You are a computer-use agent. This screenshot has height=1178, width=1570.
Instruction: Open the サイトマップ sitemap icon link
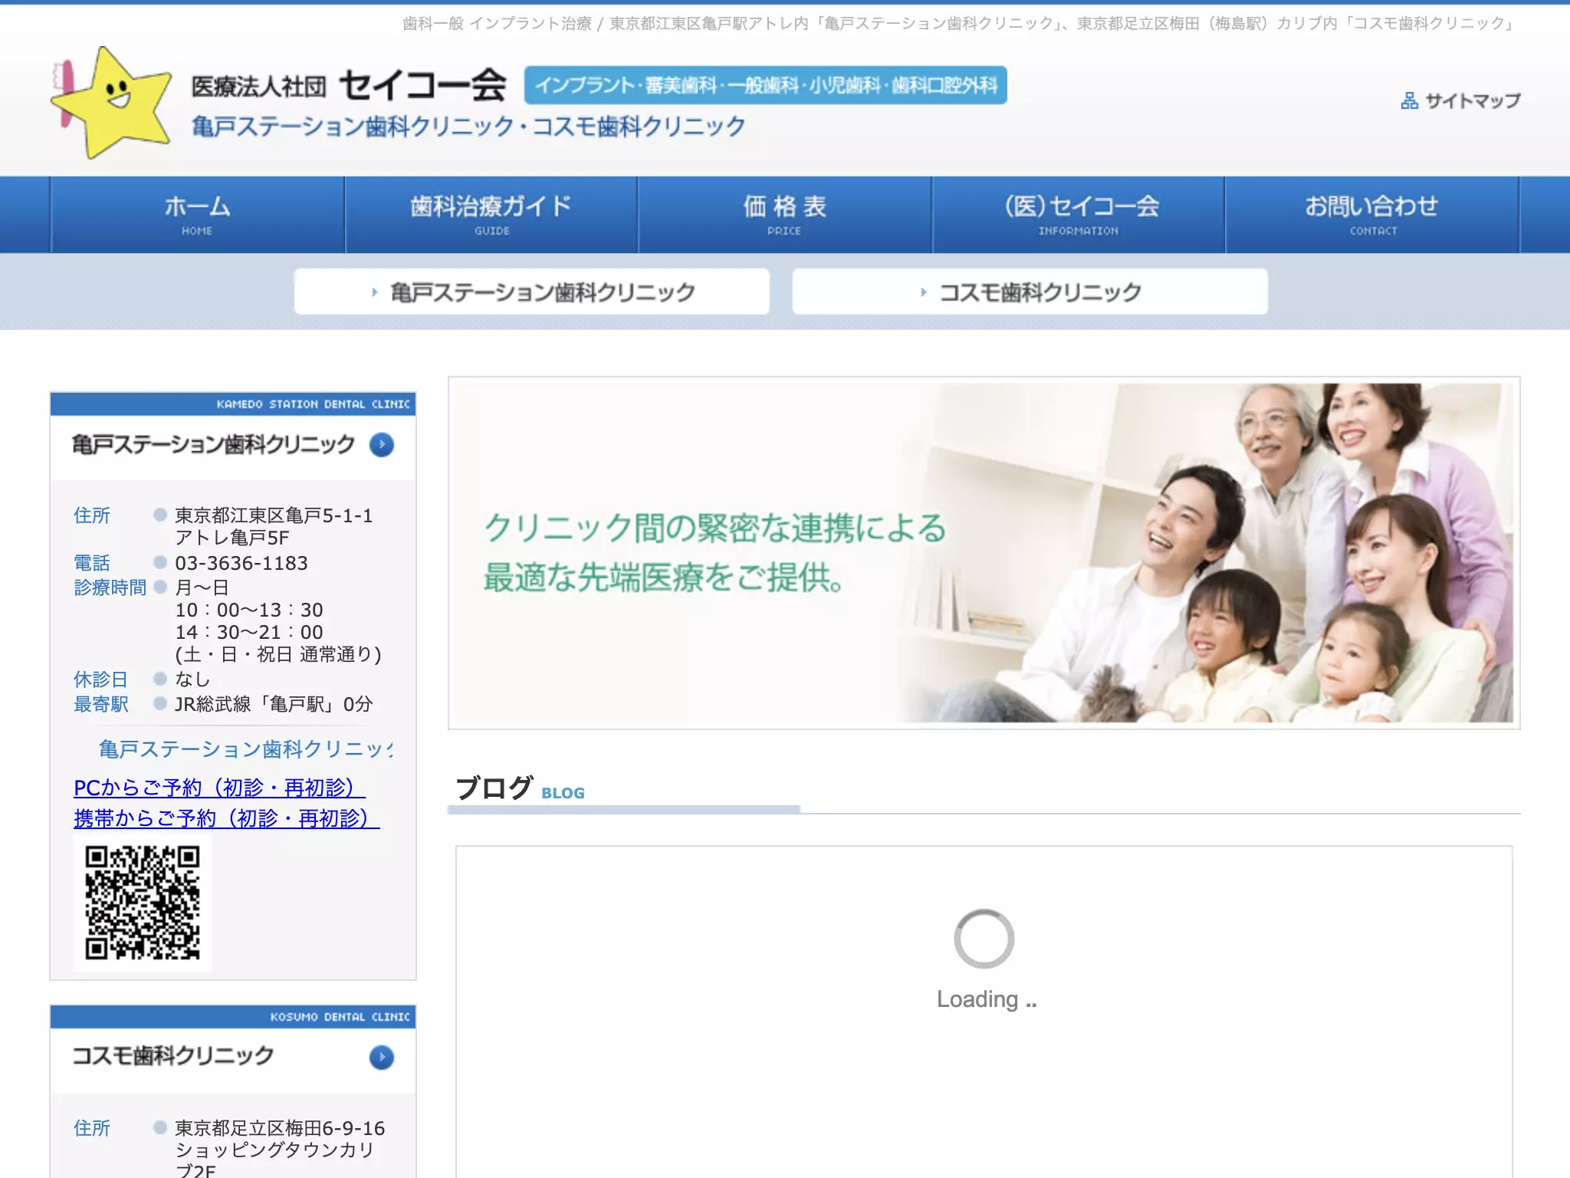pyautogui.click(x=1460, y=100)
